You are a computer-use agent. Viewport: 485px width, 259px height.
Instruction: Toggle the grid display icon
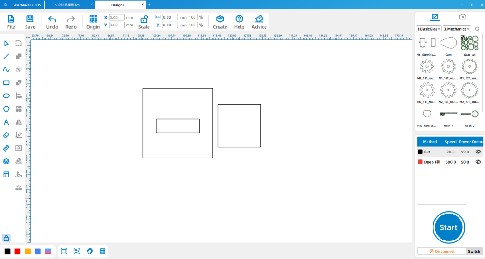point(103,251)
